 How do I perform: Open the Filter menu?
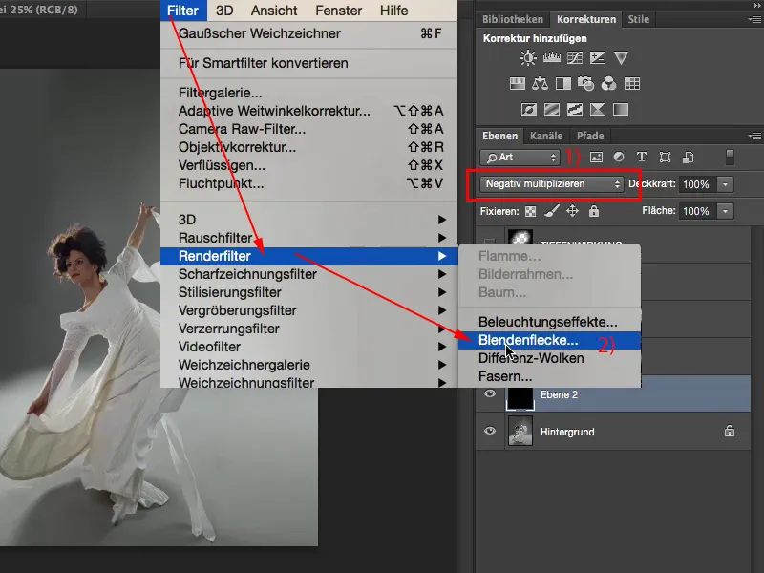click(182, 11)
